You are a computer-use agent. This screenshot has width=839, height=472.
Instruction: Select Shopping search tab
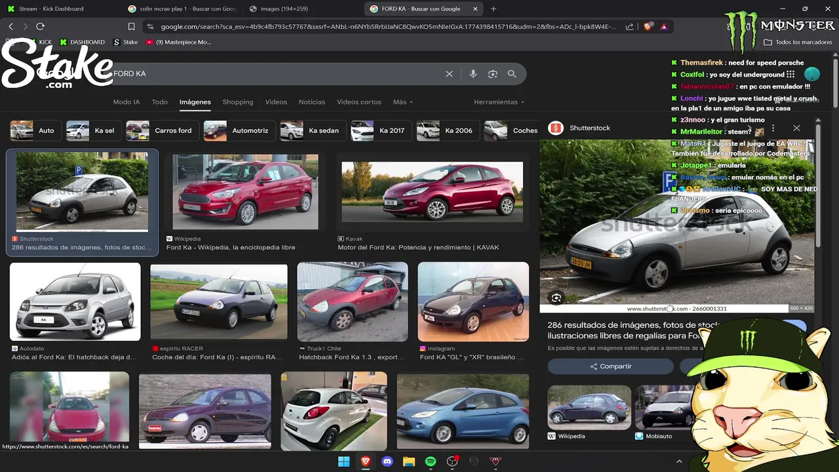pos(238,102)
